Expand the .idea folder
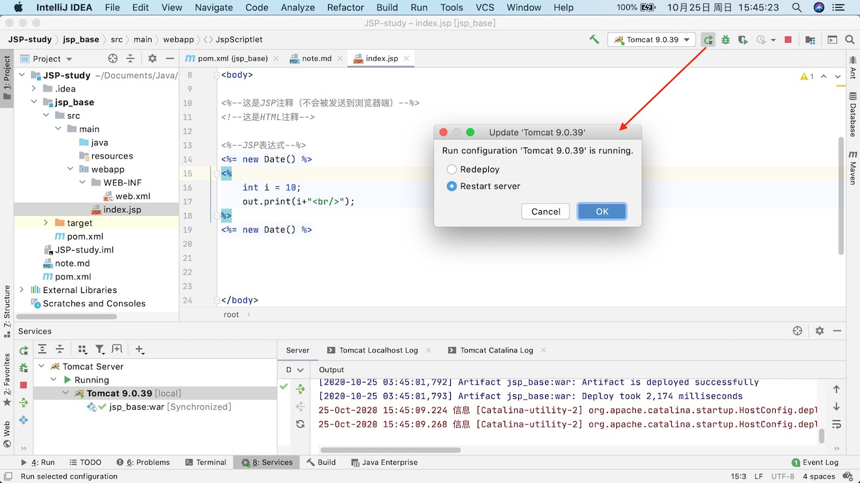 (x=33, y=89)
